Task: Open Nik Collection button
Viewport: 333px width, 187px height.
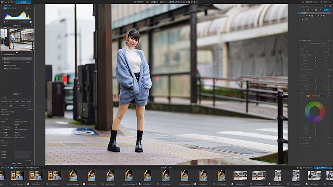Action: coord(306,168)
